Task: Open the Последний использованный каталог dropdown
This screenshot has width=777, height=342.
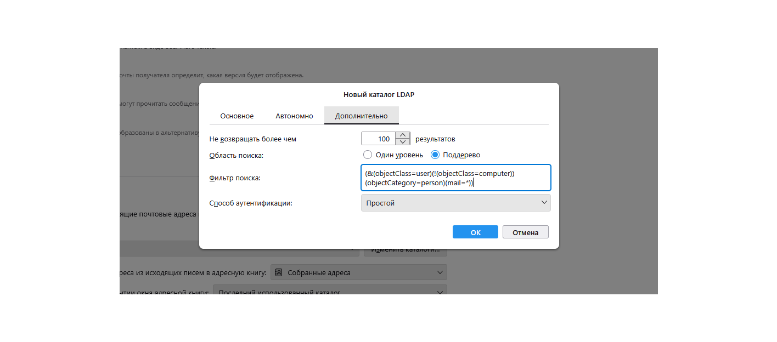Action: pos(329,291)
